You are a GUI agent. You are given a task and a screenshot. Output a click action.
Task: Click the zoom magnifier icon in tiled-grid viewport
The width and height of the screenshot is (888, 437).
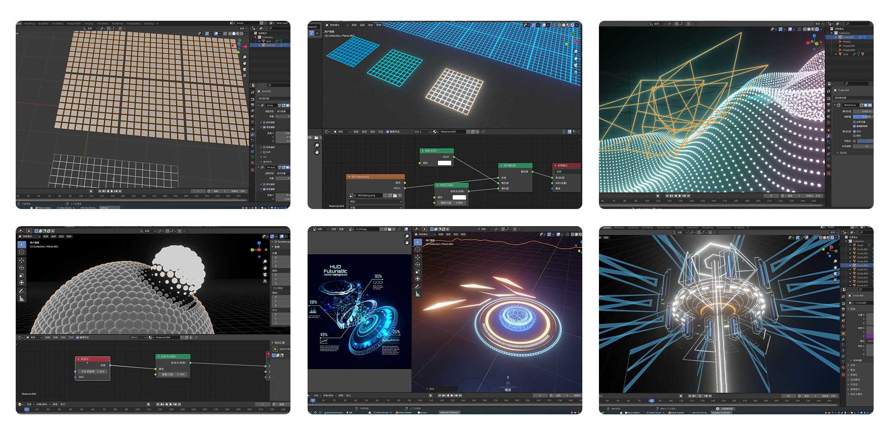245,57
